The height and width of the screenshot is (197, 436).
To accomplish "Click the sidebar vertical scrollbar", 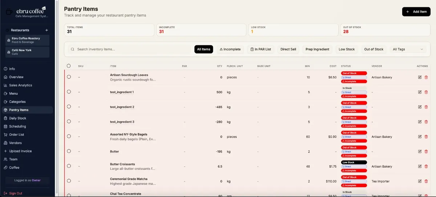I will click(x=57, y=98).
